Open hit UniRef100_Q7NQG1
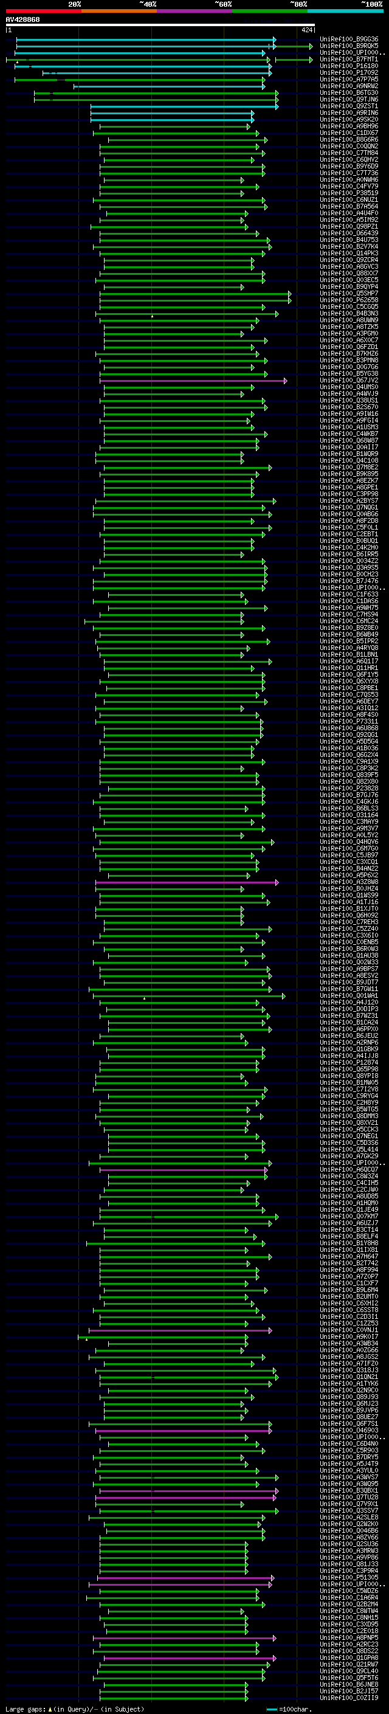 click(349, 508)
